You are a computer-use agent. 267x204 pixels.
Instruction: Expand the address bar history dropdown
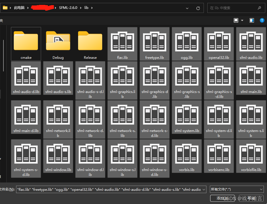point(187,8)
